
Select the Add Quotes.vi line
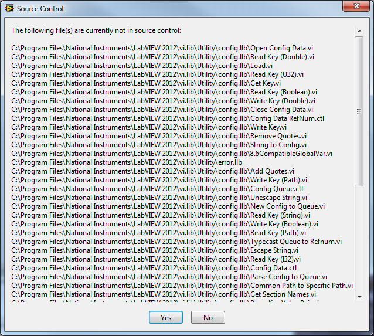(x=152, y=172)
